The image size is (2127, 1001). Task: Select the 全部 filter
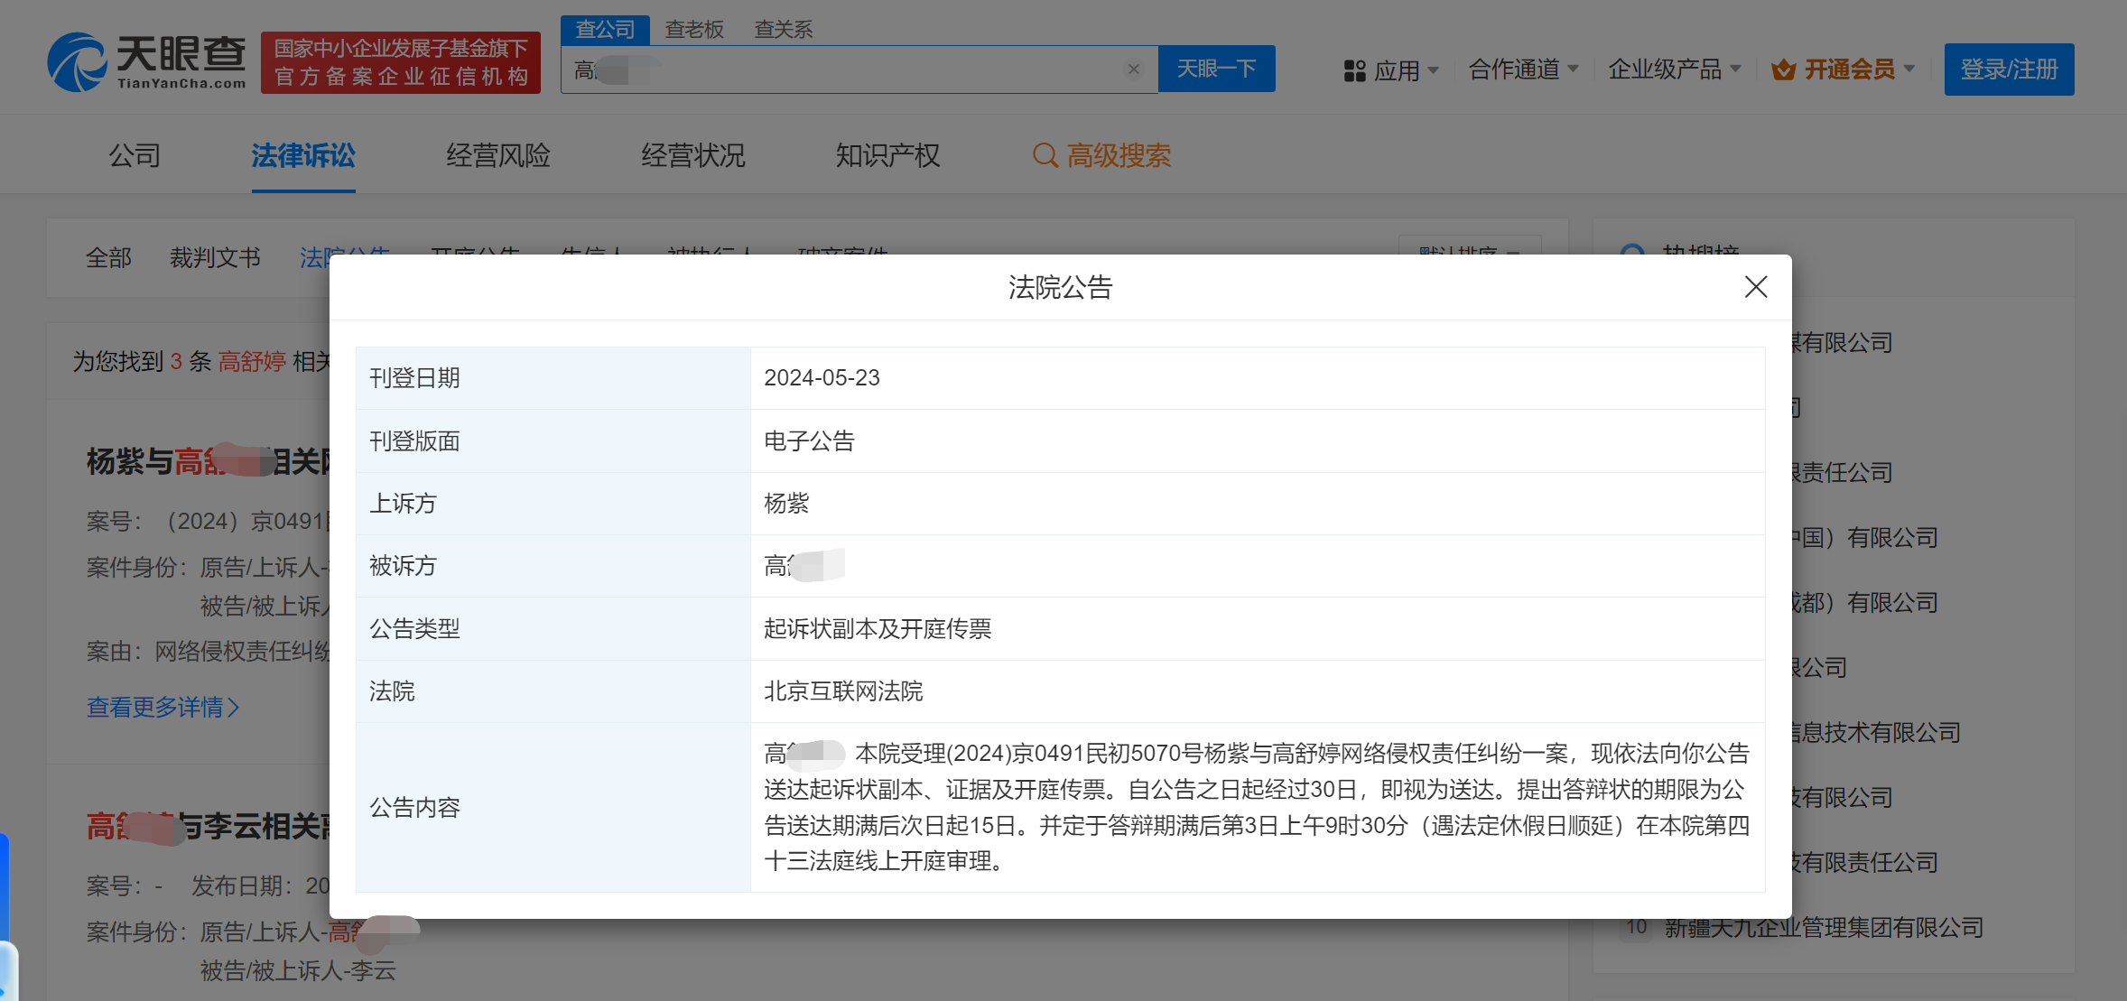coord(109,258)
